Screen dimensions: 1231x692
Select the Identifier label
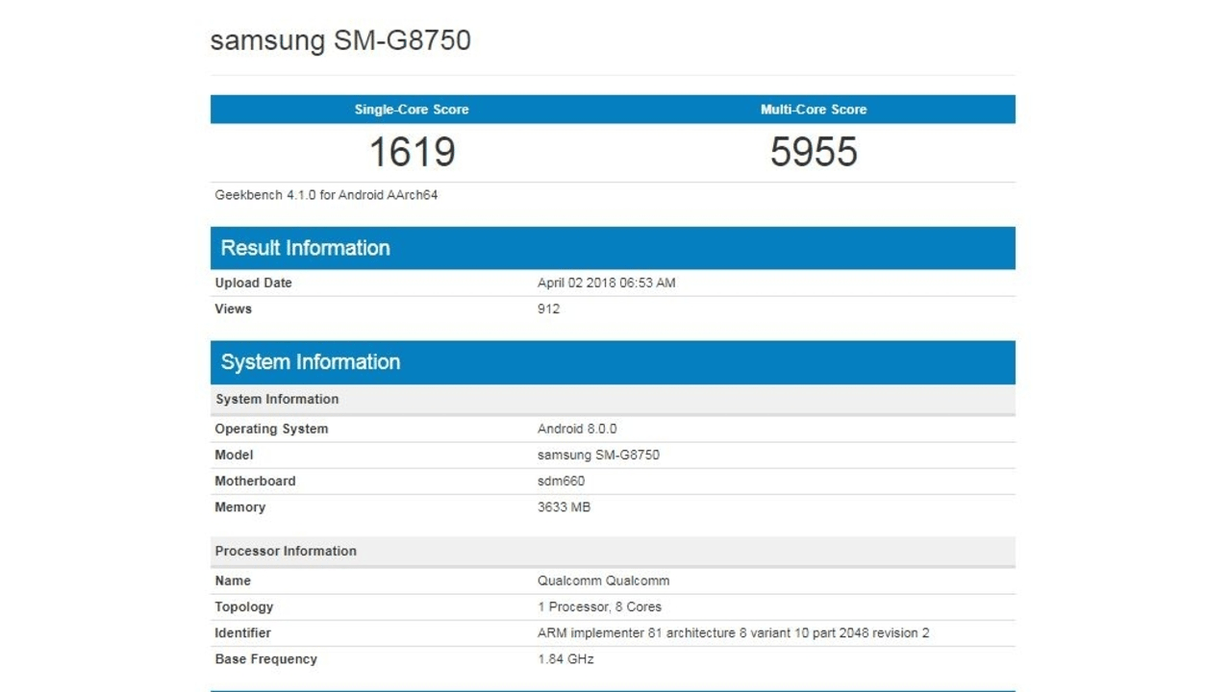242,632
